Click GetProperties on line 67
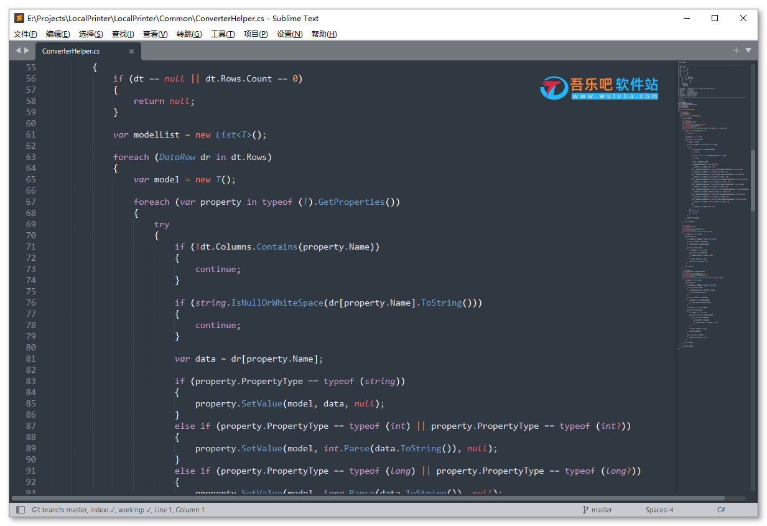 351,202
